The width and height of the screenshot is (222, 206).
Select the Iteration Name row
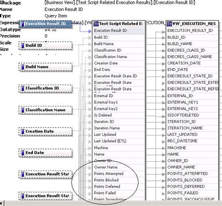[118, 128]
